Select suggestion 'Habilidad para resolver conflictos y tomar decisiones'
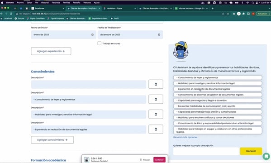 [x=218, y=117]
